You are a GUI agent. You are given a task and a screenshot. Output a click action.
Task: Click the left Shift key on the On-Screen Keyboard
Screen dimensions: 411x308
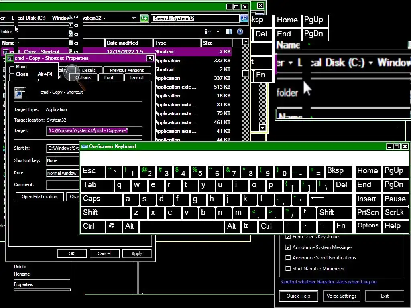(106, 213)
